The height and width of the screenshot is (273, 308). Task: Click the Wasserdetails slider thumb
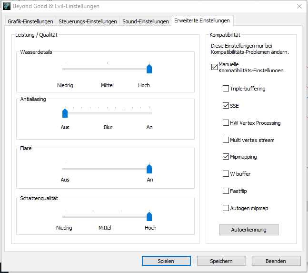[149, 69]
